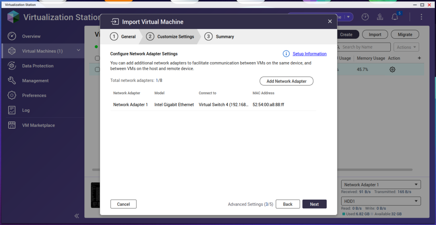Open the Data Protection sidebar icon
Screen dimensions: 436x225
click(x=12, y=66)
